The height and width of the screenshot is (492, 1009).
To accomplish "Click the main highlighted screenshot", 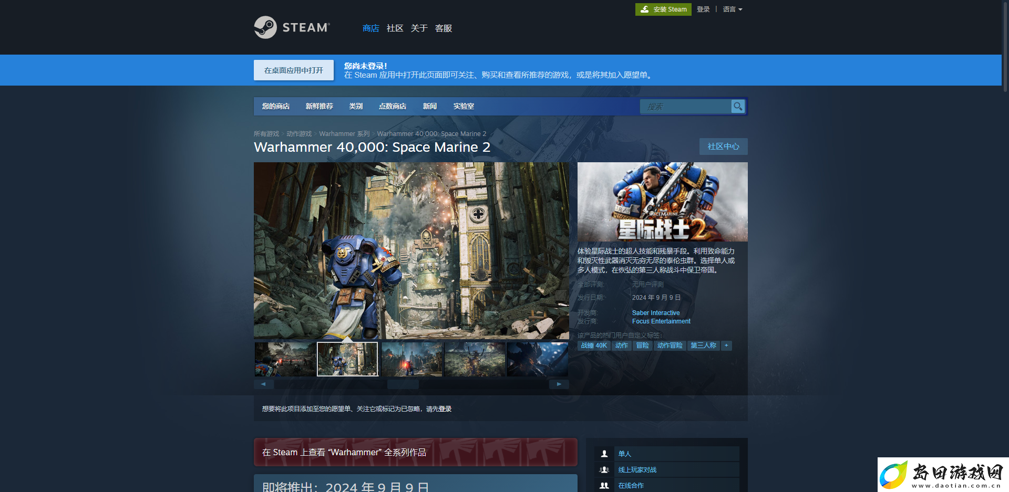I will 411,250.
